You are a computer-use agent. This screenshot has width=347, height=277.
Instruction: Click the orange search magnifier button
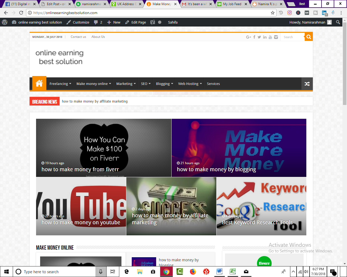[x=309, y=37]
